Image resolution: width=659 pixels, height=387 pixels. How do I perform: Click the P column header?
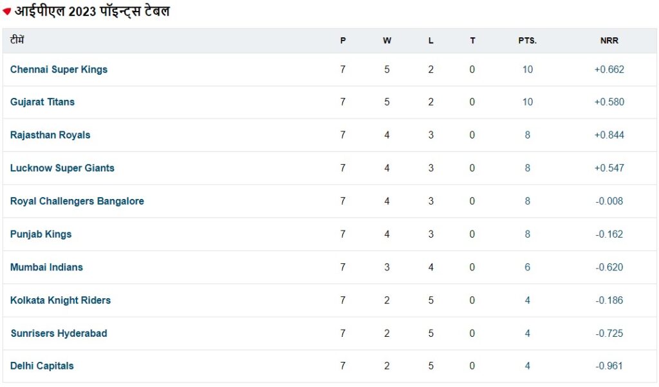coord(343,41)
